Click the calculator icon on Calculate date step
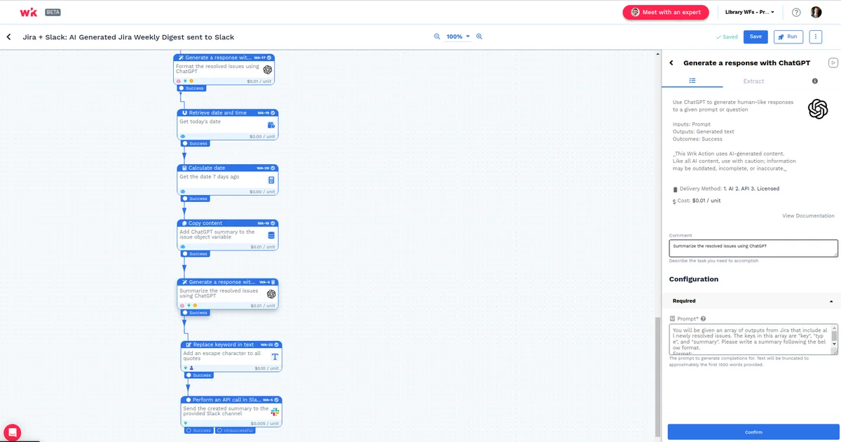The width and height of the screenshot is (841, 442). (x=271, y=180)
